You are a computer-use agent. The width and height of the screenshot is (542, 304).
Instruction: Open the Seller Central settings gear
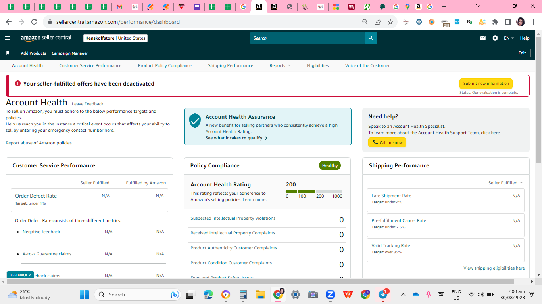pyautogui.click(x=495, y=38)
